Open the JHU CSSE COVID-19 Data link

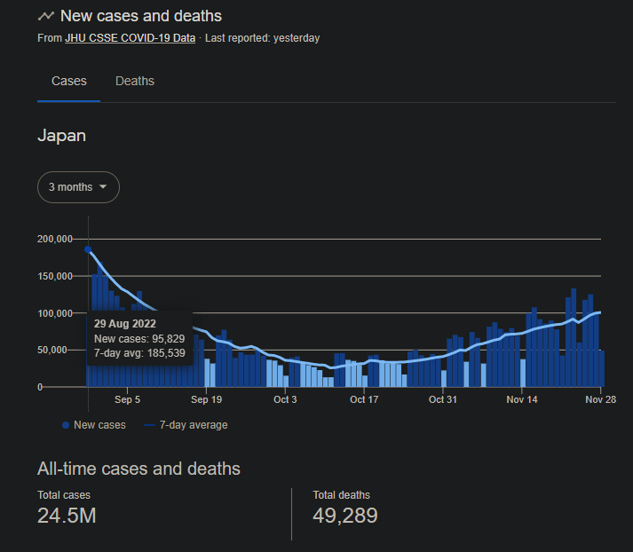point(130,38)
